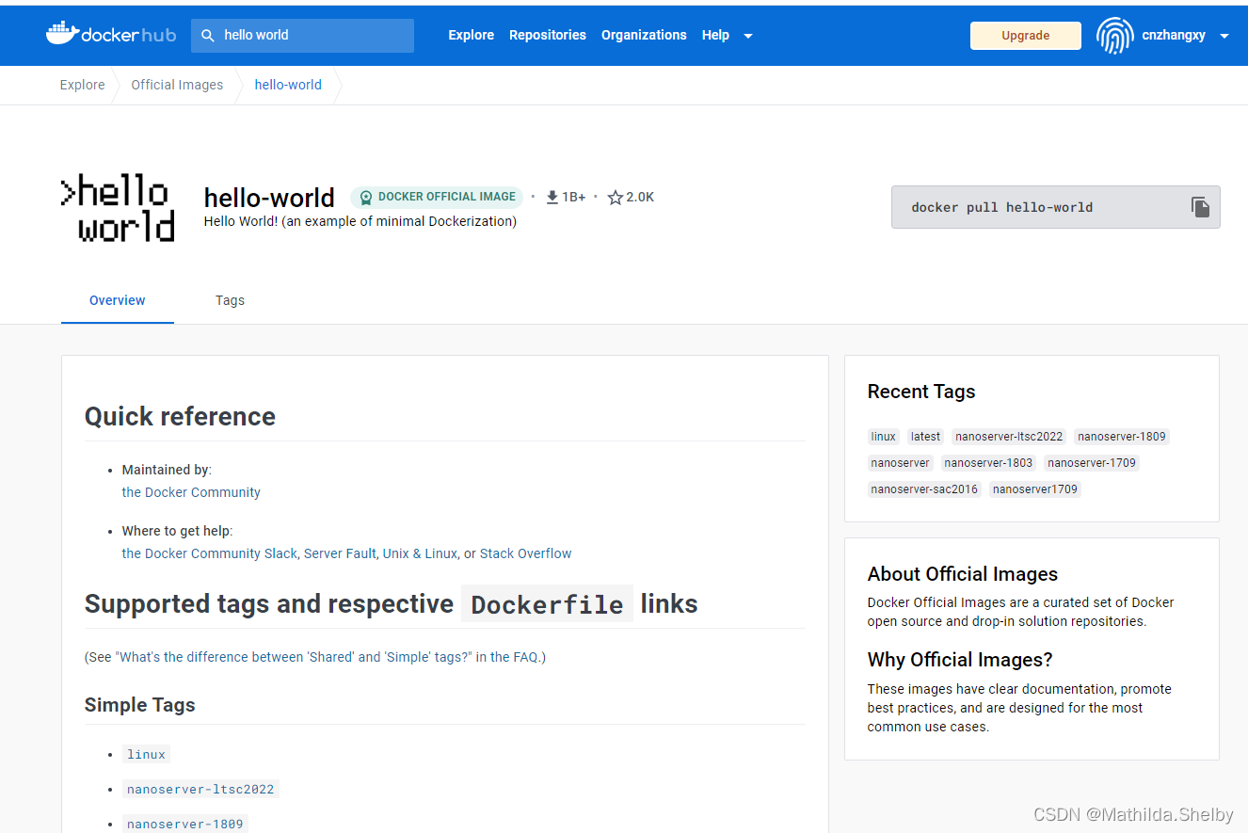The image size is (1248, 833).
Task: Go to the Official Images breadcrumb
Action: (x=177, y=85)
